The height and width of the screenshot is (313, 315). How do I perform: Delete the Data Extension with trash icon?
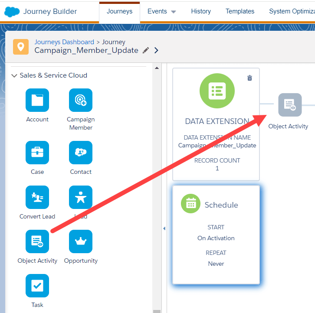point(249,78)
